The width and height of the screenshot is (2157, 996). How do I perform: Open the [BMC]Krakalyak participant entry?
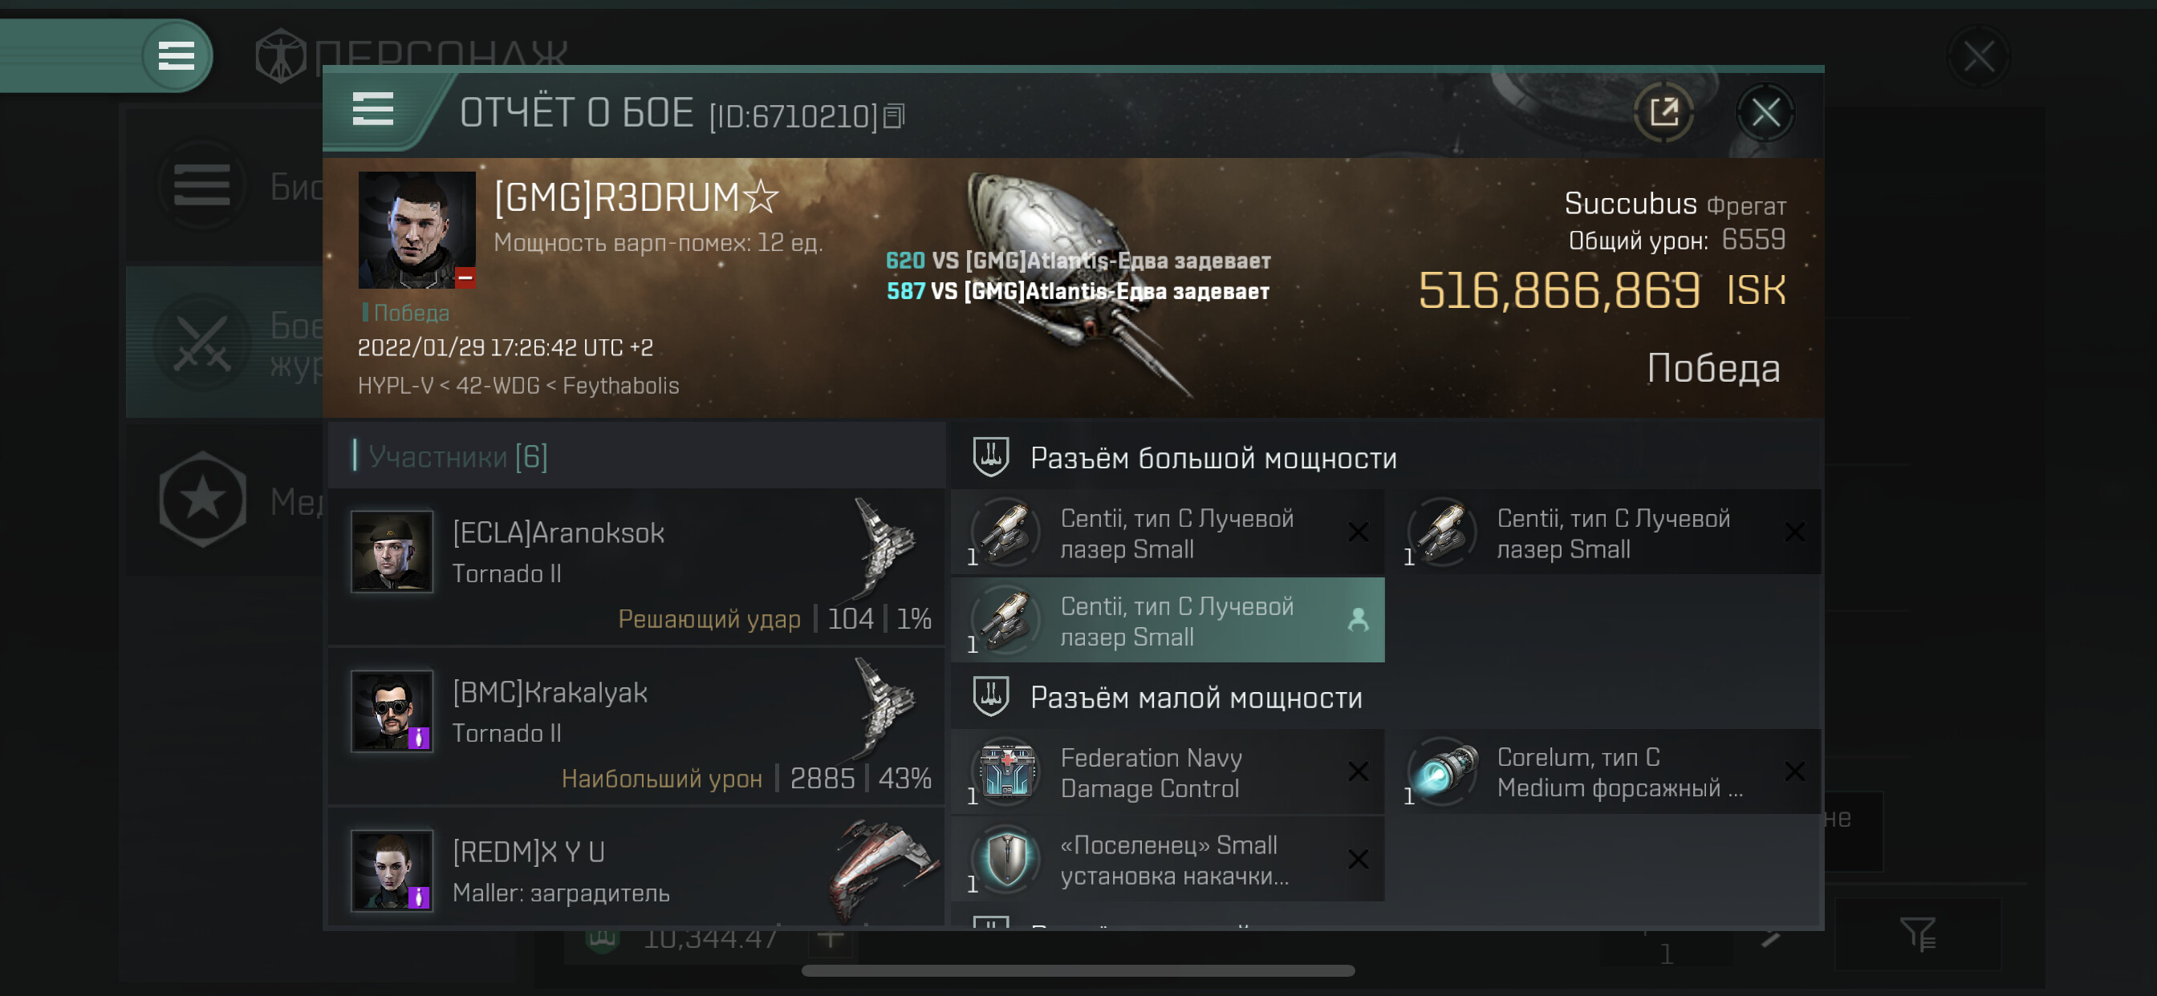tap(636, 727)
